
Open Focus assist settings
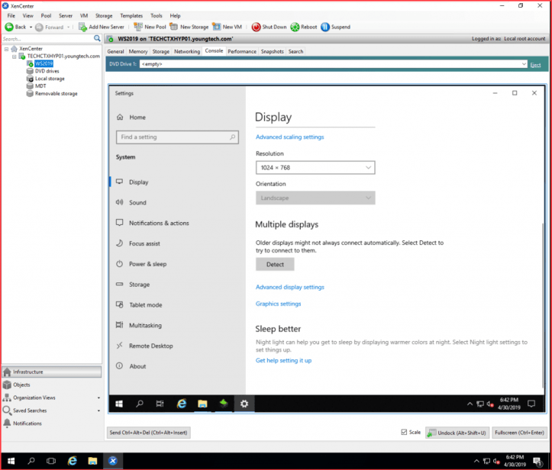coord(144,243)
